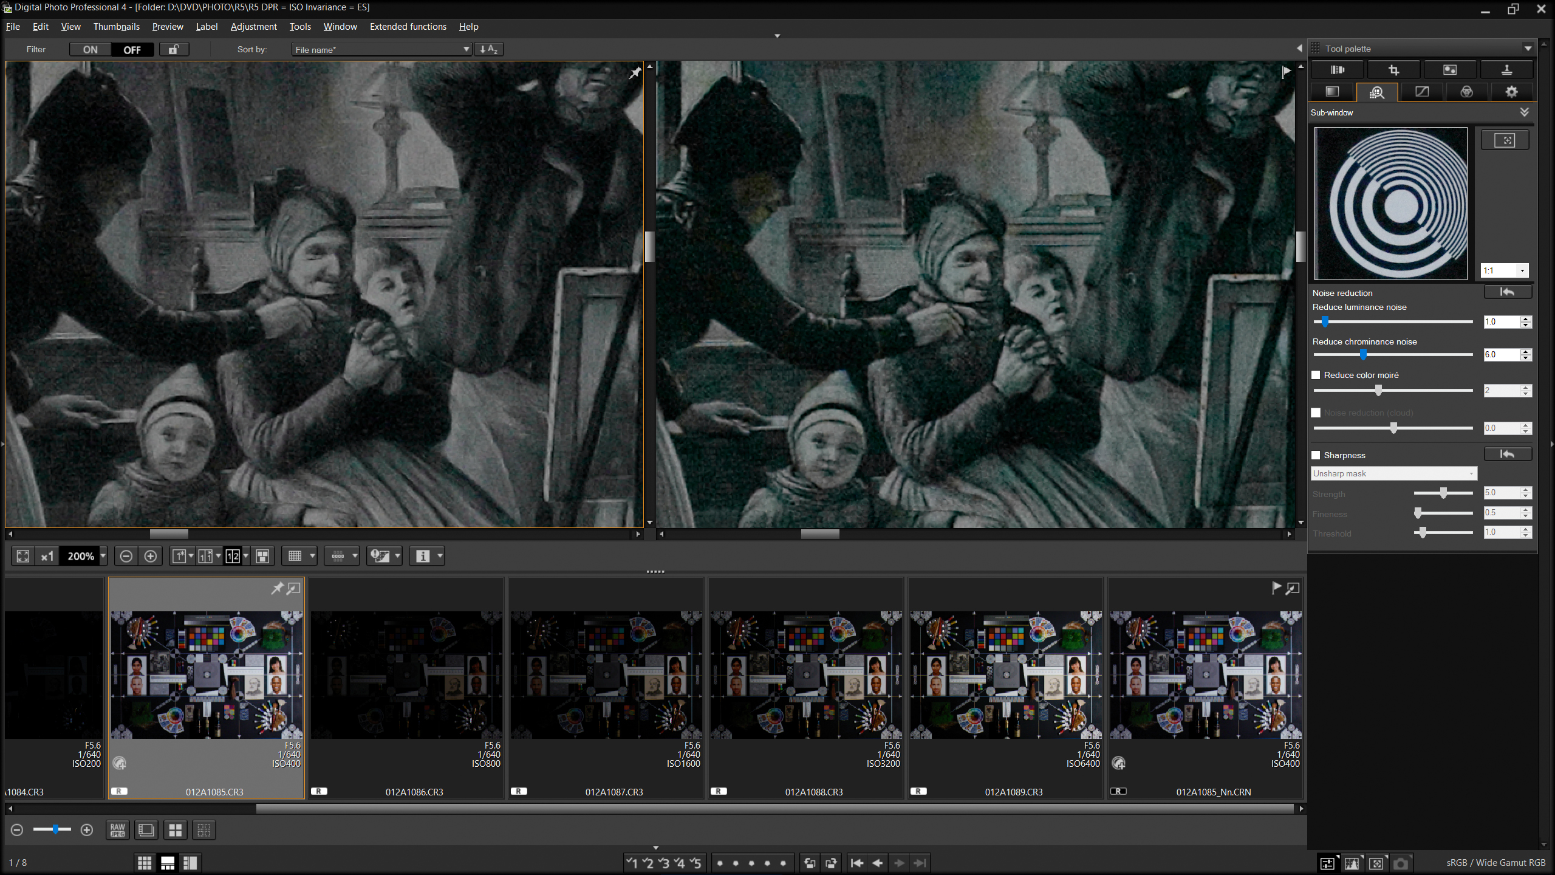Go to first image button

click(x=857, y=863)
